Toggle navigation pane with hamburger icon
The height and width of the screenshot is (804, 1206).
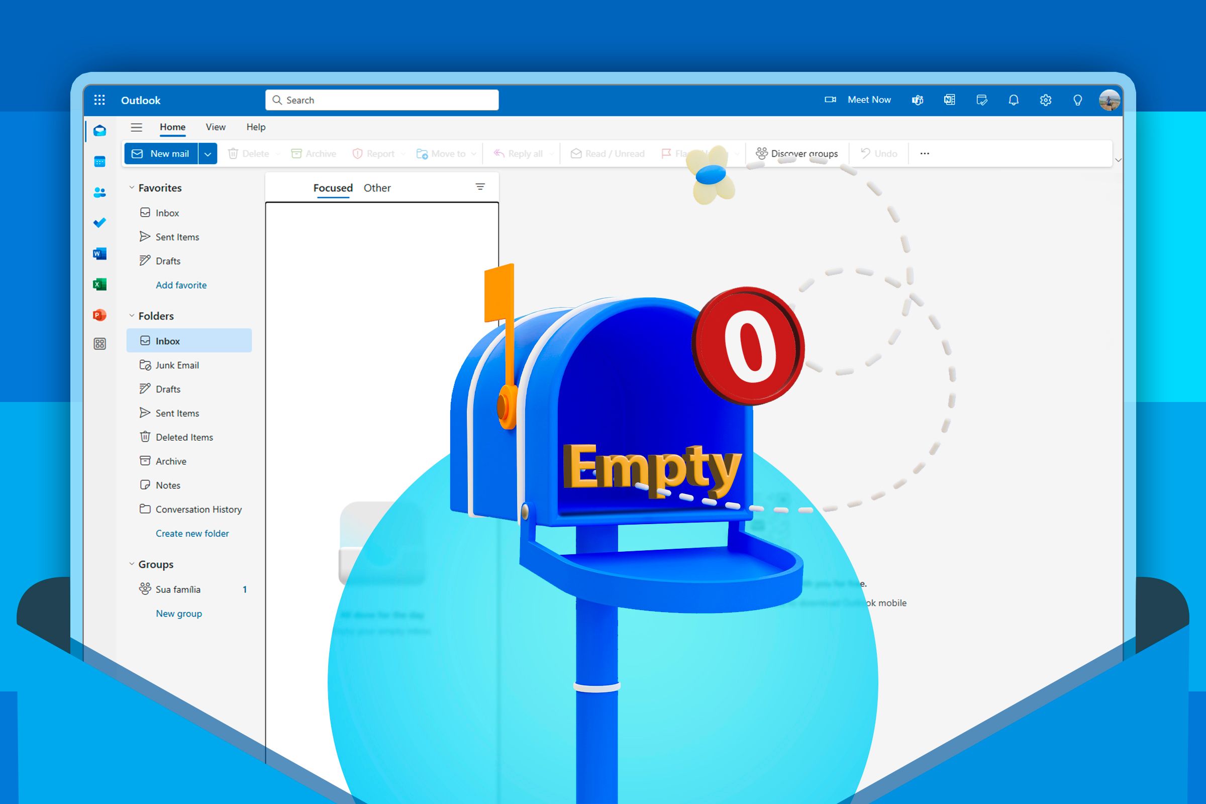[136, 127]
